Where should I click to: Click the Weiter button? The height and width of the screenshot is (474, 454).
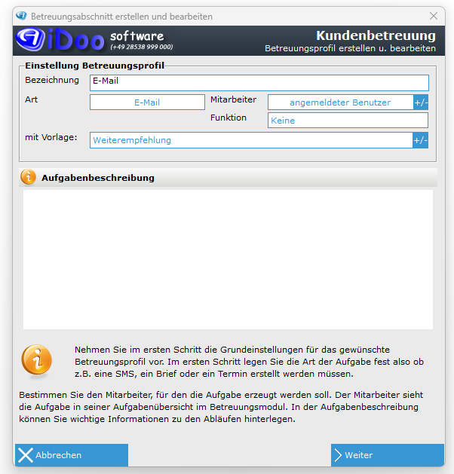click(x=388, y=455)
